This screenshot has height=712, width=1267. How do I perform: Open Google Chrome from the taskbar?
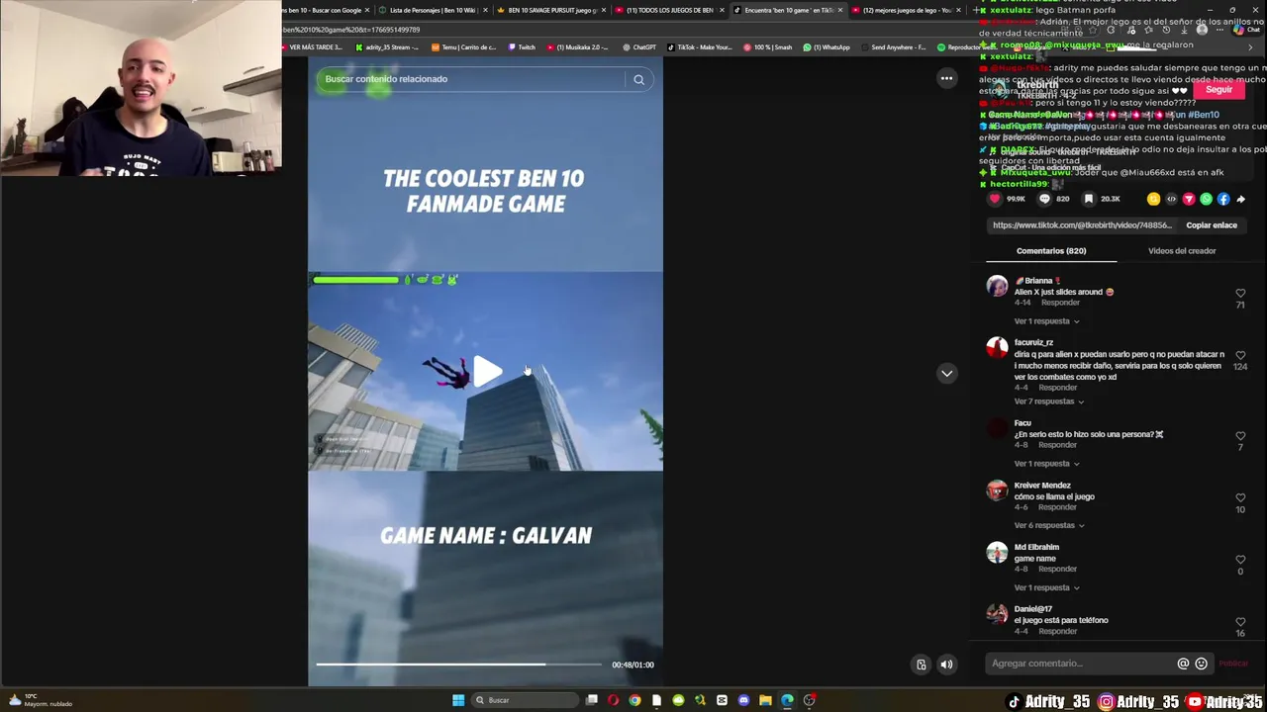click(x=634, y=700)
